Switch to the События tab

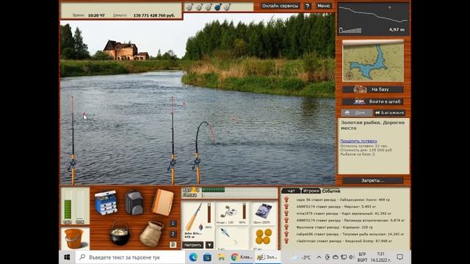(x=331, y=191)
